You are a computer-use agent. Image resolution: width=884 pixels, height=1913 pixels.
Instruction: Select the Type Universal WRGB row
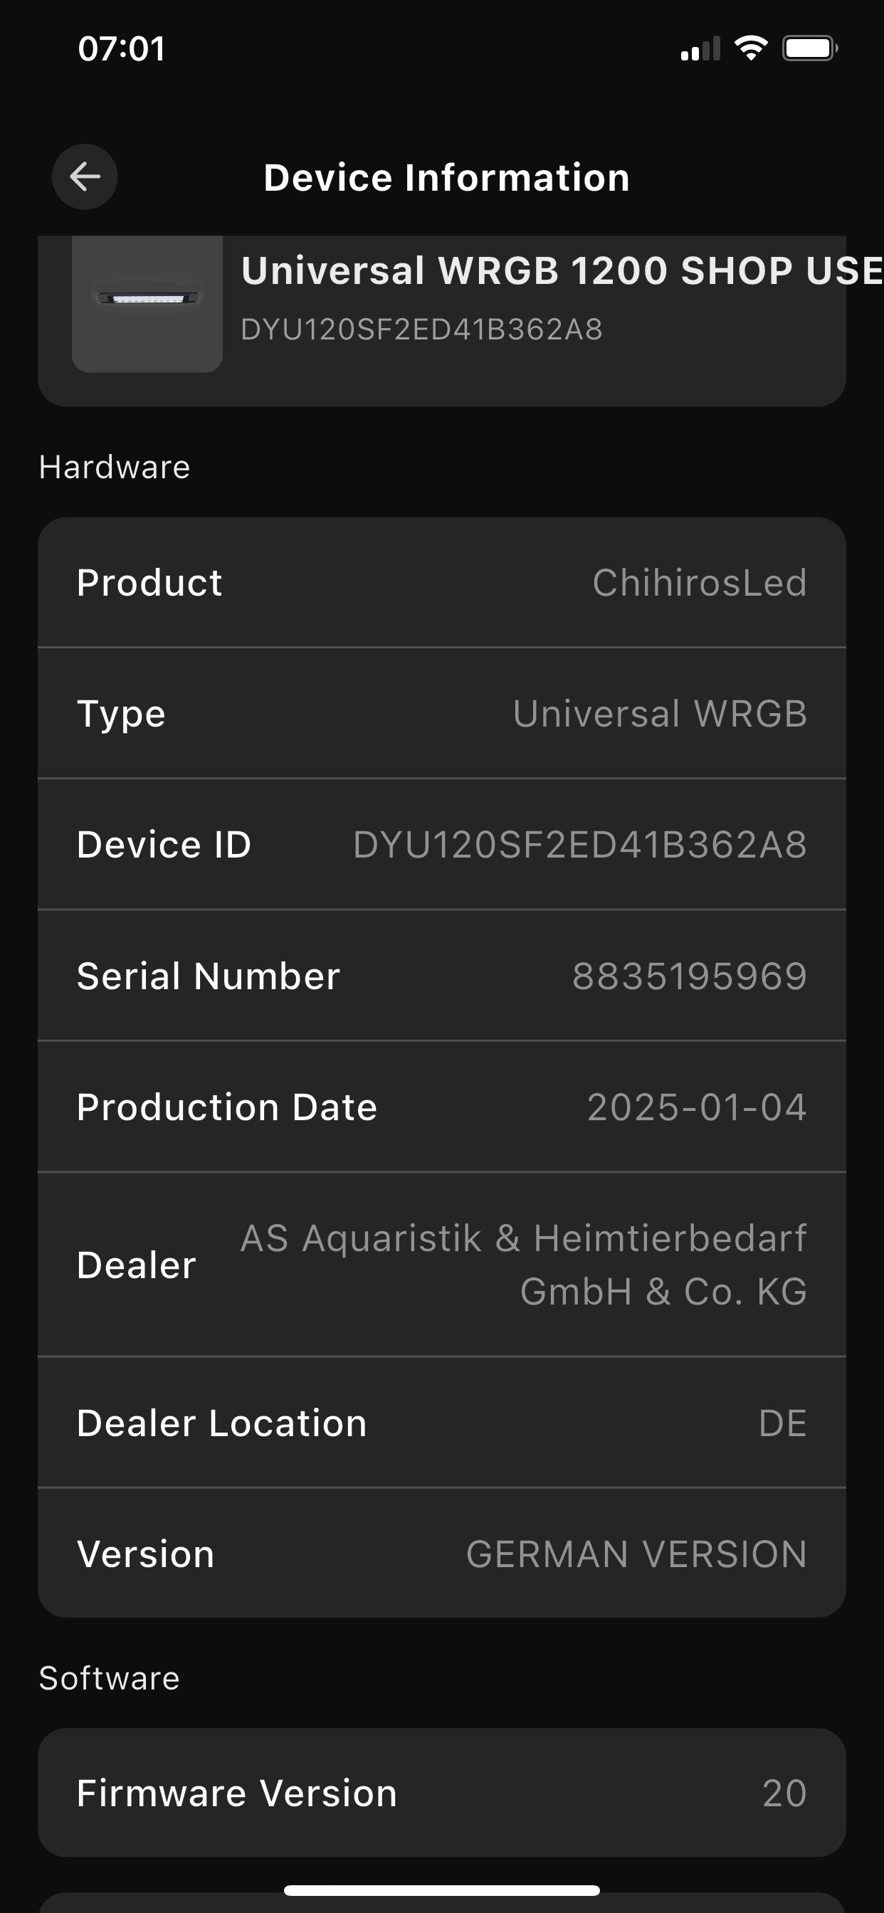click(442, 714)
